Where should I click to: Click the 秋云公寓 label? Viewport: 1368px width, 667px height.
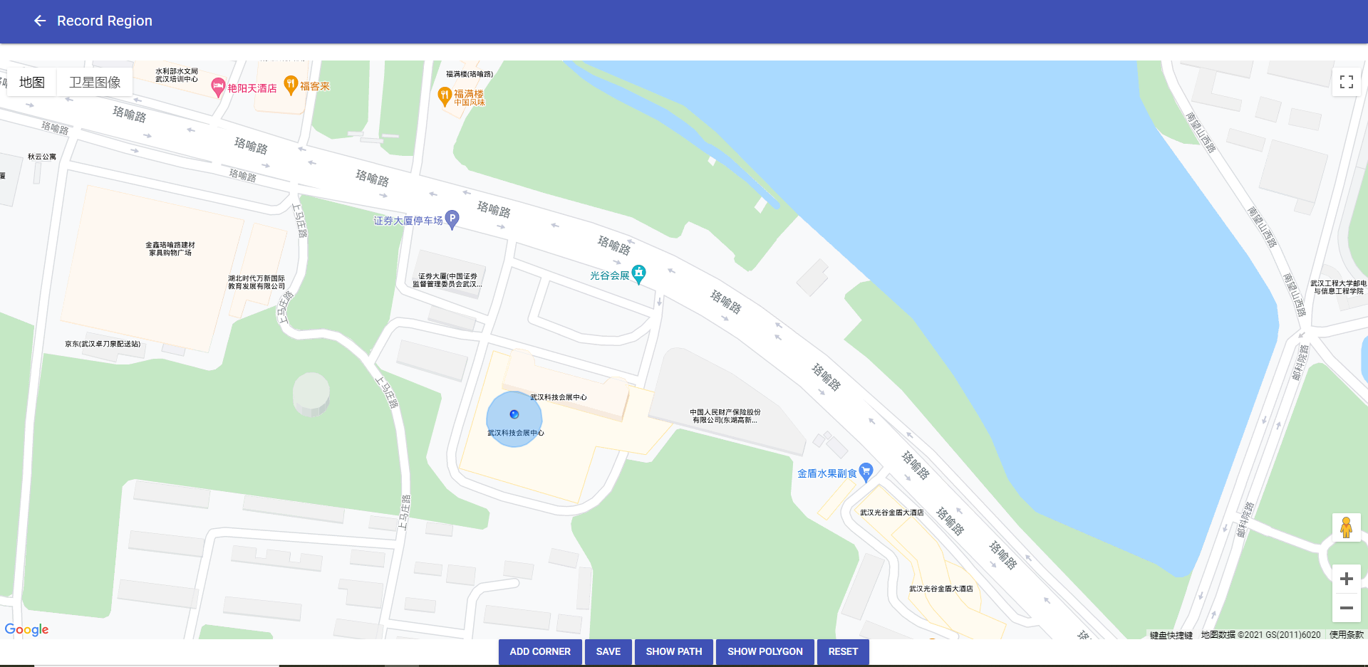click(x=42, y=157)
